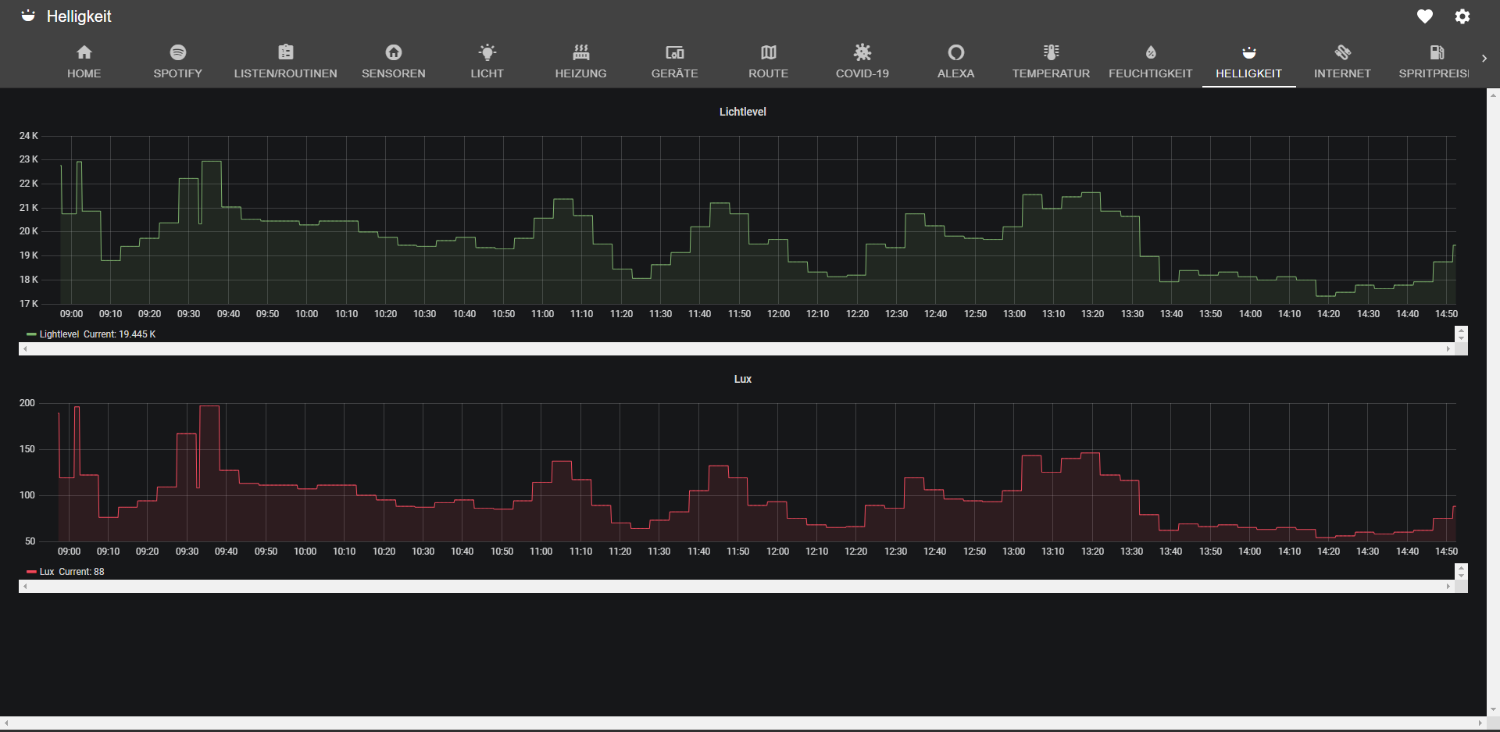
Task: Click the COVID-19 virus icon
Action: pyautogui.click(x=862, y=52)
